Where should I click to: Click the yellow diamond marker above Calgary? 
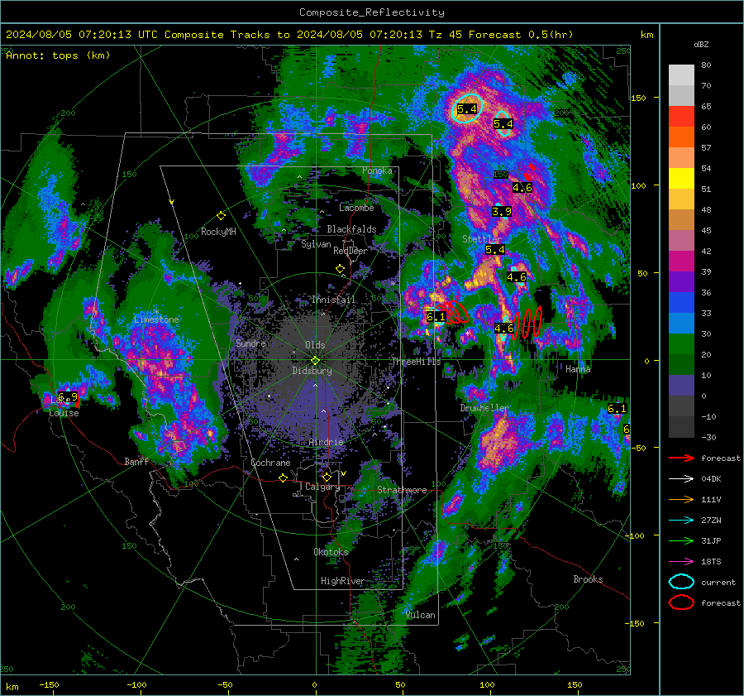(x=327, y=477)
